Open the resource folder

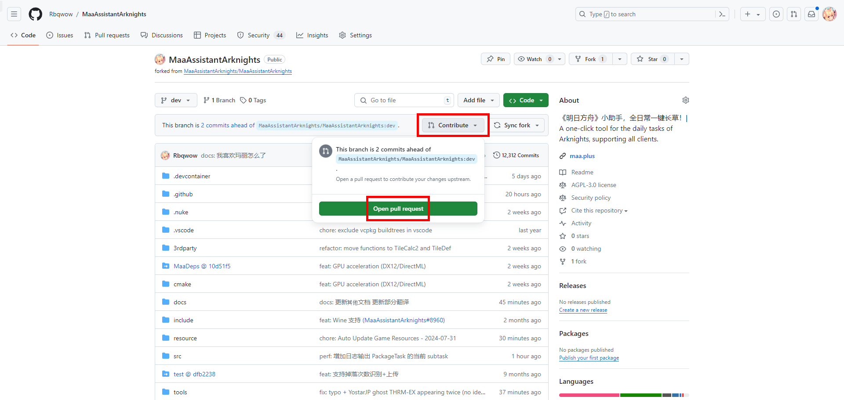(185, 338)
